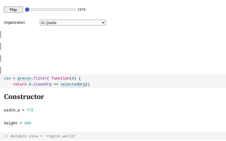Click the mutable view comment code cell
Screen dimensions: 226x141
(x=40, y=136)
